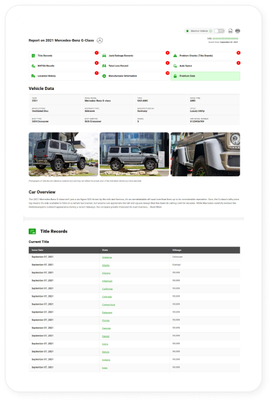
Task: Open the Junk/Salvage Records tab
Action: (x=134, y=56)
